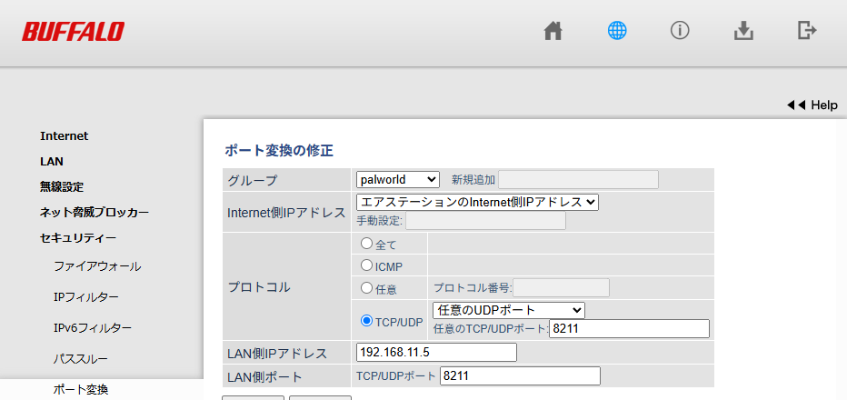Click the LAN側IPアドレス field 192.168.11.5
The height and width of the screenshot is (400, 847).
tap(437, 353)
